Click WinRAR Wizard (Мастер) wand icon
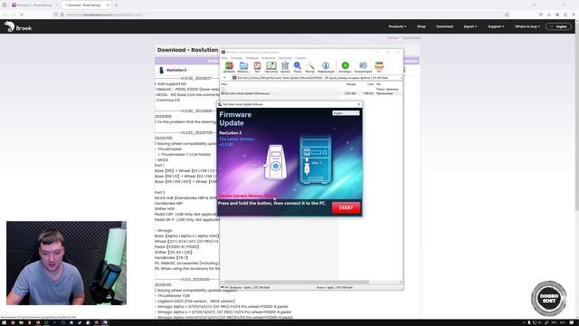The width and height of the screenshot is (579, 326). [x=309, y=67]
